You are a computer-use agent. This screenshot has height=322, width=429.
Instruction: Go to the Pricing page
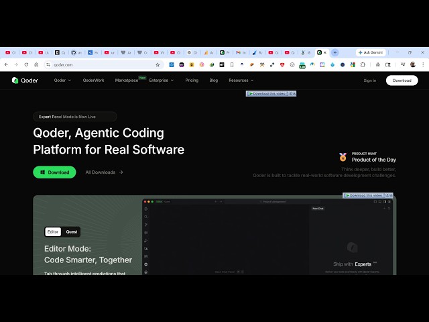(x=192, y=80)
